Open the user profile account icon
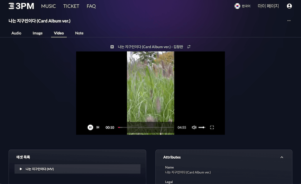Screen dimensions: 301x184 coord(289,6)
